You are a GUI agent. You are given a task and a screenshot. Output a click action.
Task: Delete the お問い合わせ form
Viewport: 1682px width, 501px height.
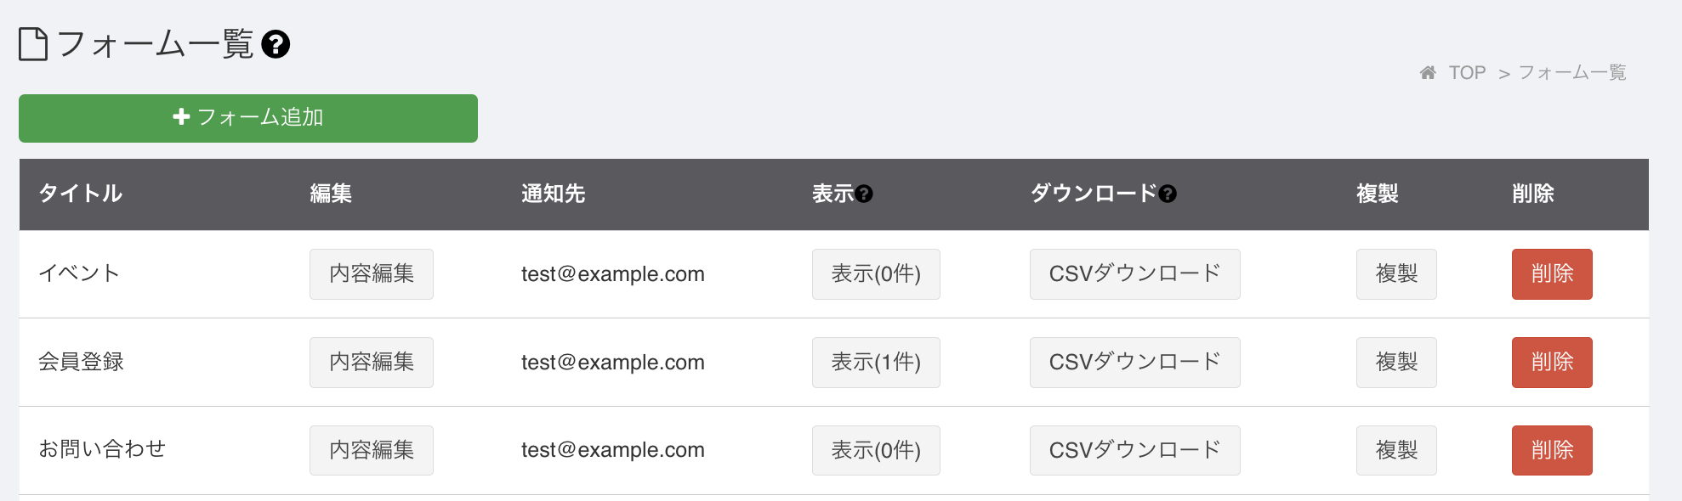[x=1552, y=450]
